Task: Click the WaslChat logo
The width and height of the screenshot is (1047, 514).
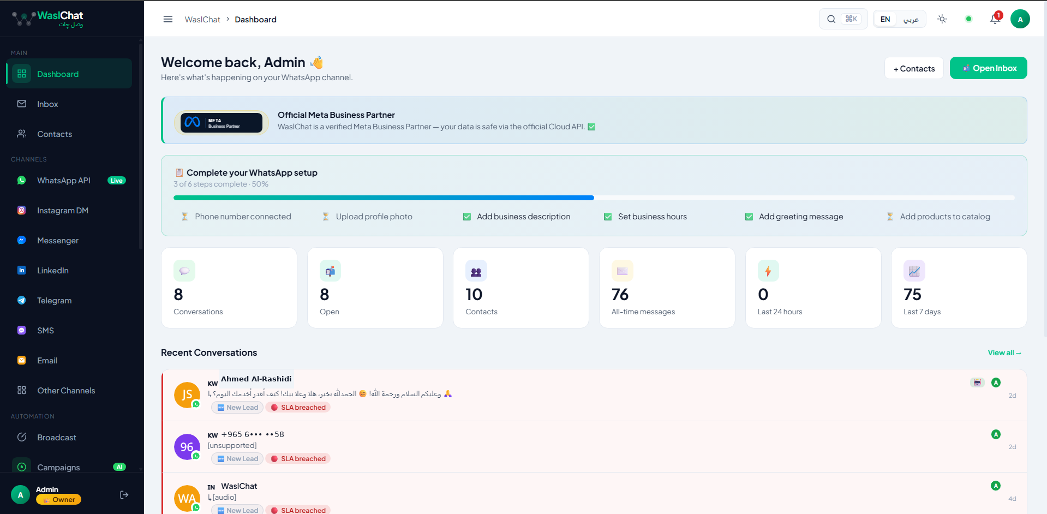Action: point(48,19)
